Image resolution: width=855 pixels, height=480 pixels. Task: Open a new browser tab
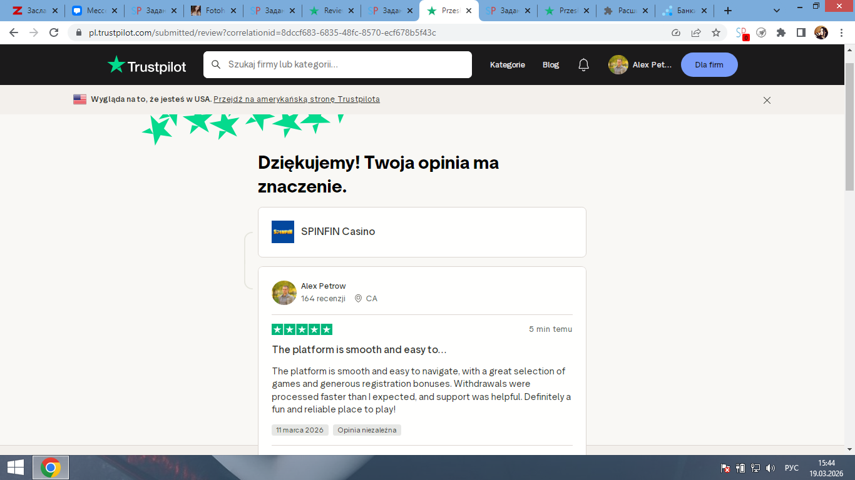(727, 11)
